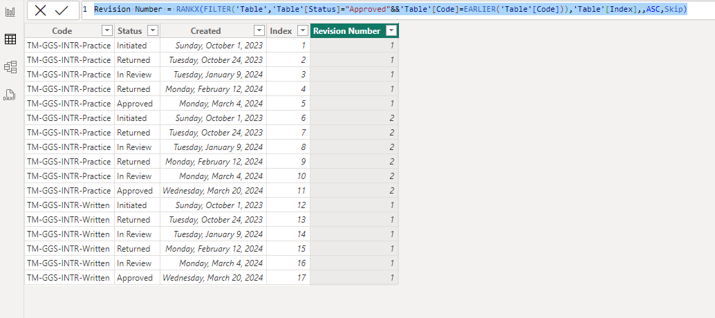This screenshot has width=715, height=318.
Task: Click Revision Number cell in Index 6 row
Action: [354, 118]
